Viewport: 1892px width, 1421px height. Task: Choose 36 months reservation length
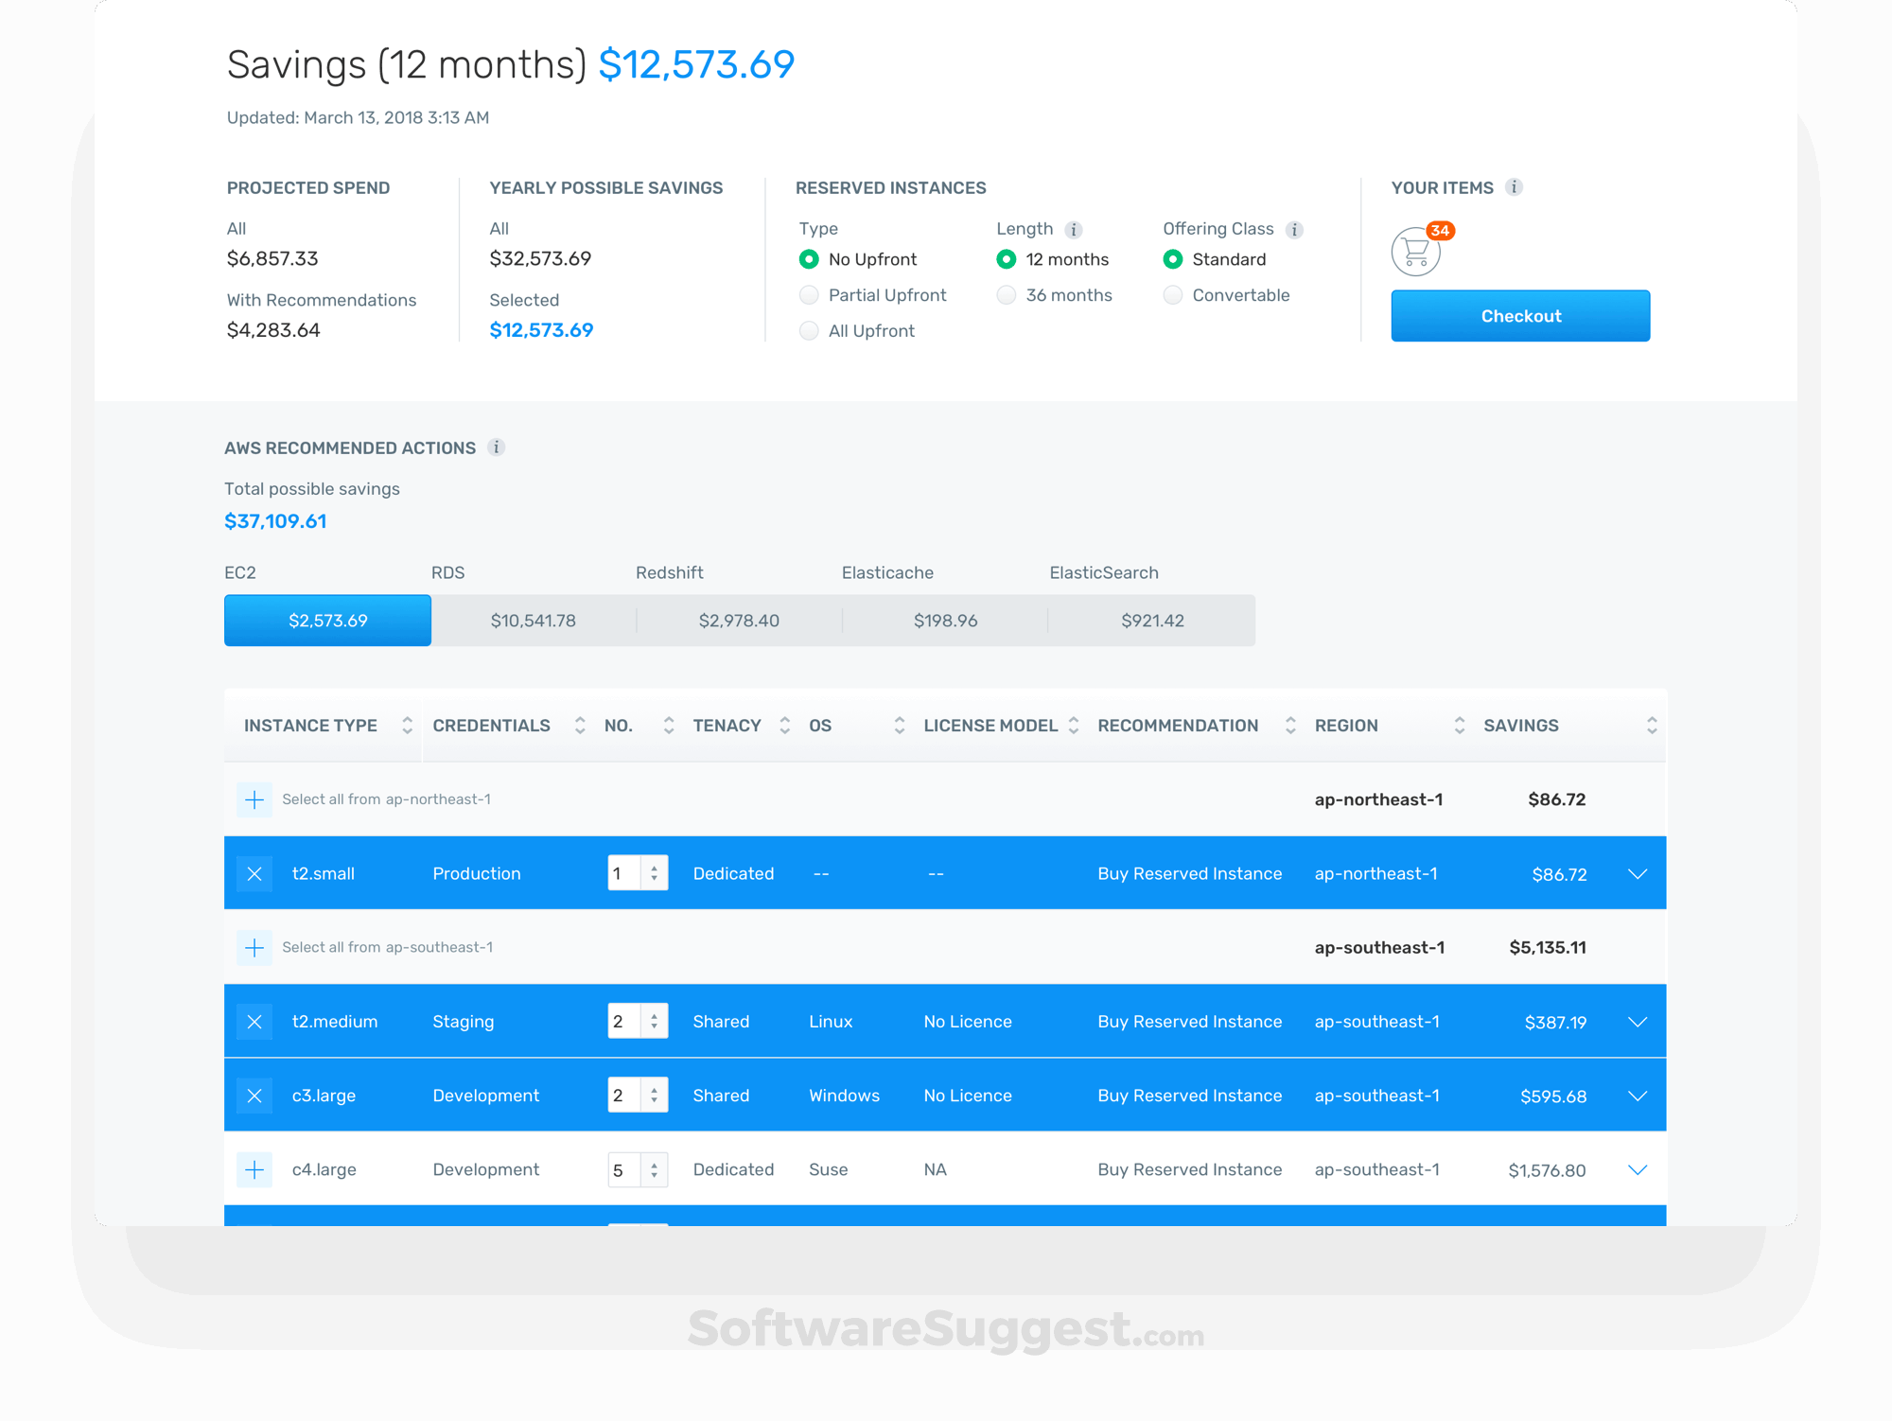[x=1006, y=295]
